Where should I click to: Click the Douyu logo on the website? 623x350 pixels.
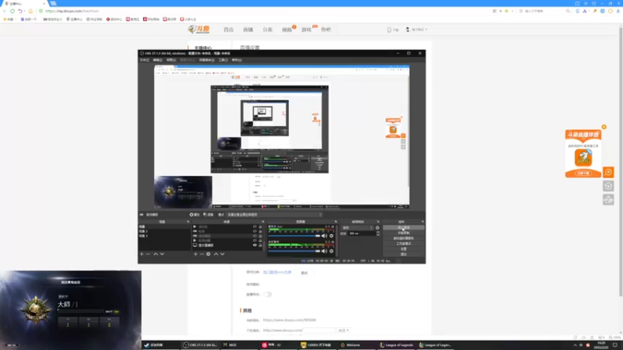pyautogui.click(x=199, y=30)
